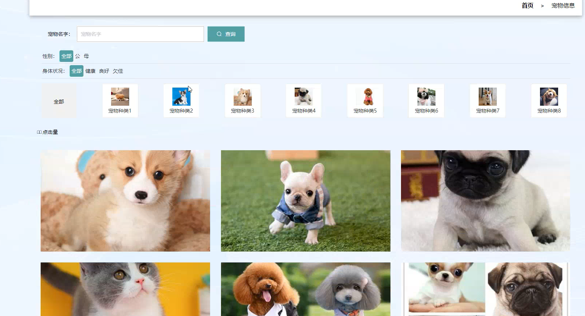Click 宠物信息 breadcrumb item
Screen dimensions: 585x316
[563, 5]
